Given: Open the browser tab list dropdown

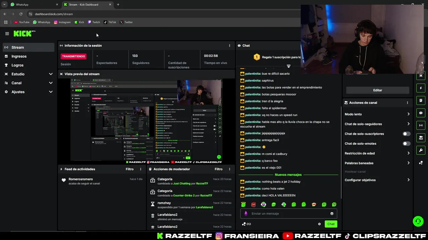Looking at the screenshot, I should [x=4, y=5].
